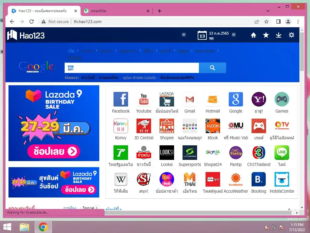The height and width of the screenshot is (233, 310).
Task: Open the Booking shortcut icon
Action: point(259,179)
